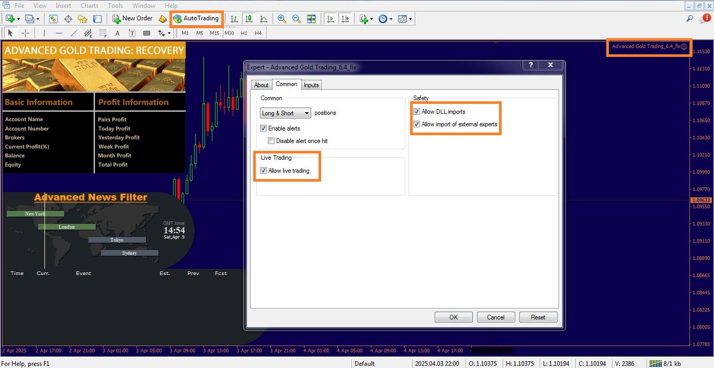Select the Text Label tool

132,33
